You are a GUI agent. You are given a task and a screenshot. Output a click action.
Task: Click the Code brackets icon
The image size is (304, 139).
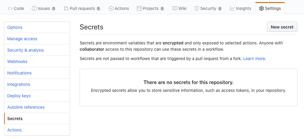(x=10, y=8)
